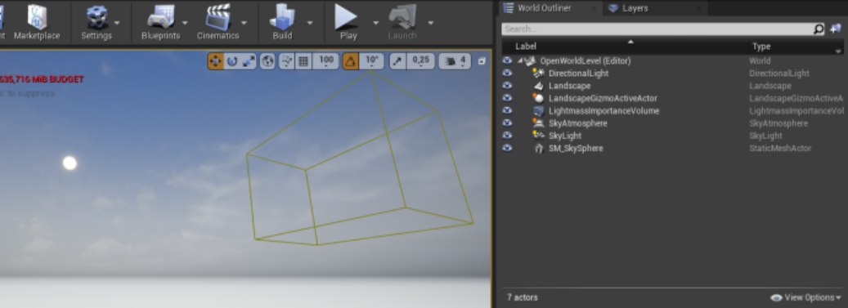This screenshot has width=848, height=308.
Task: Toggle grid snapping in the viewport
Action: (303, 61)
